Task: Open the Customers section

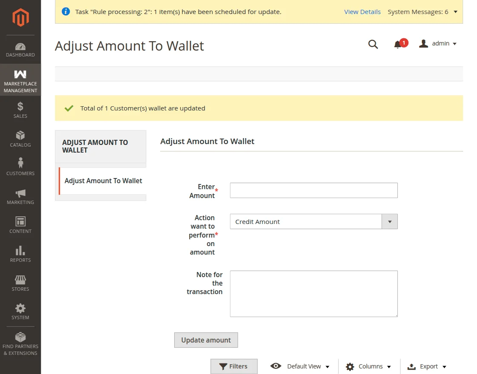Action: pos(20,167)
